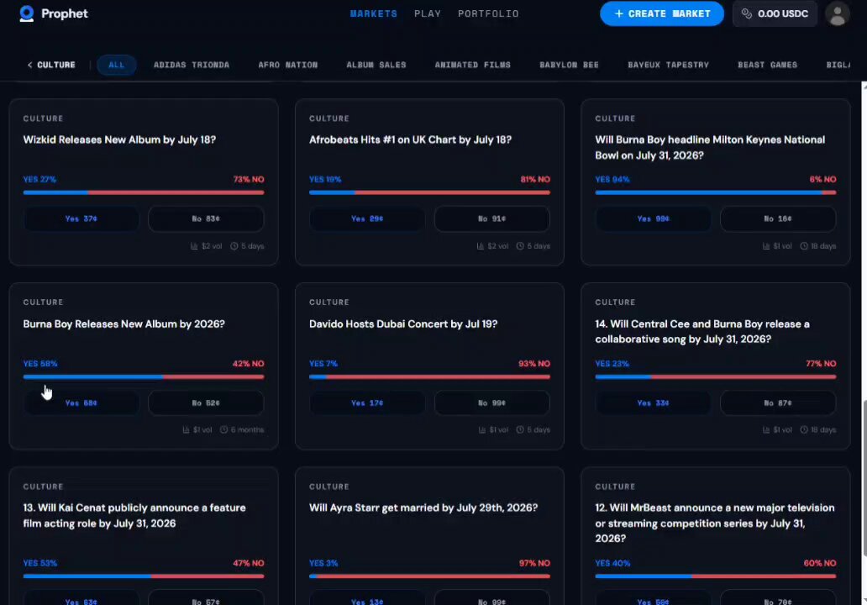Click clock icon on Afrobeats UK Chart card

[520, 246]
